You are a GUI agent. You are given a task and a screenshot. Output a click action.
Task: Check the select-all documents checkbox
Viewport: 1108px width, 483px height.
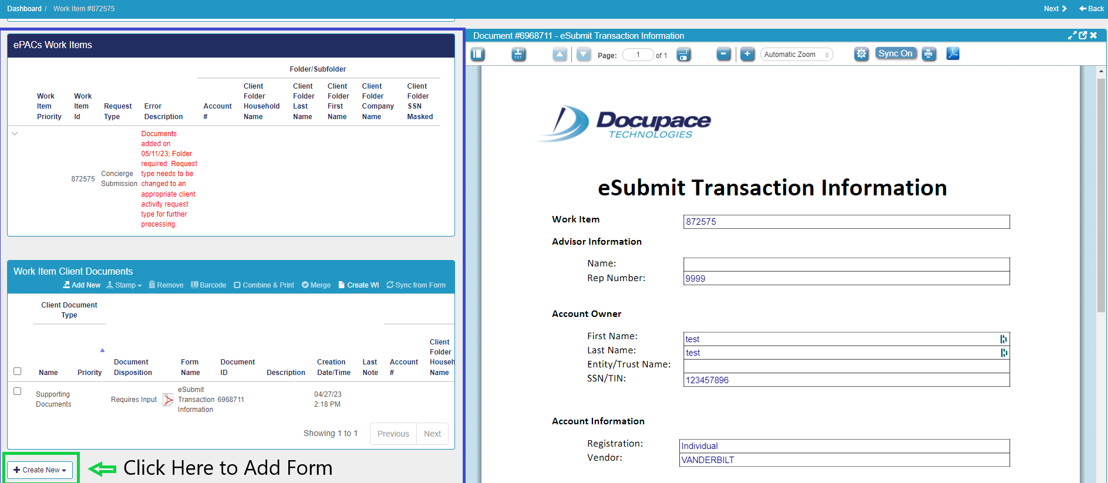coord(18,371)
